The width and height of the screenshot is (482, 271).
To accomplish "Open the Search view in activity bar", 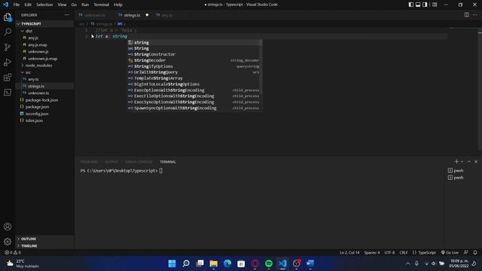I will (x=8, y=32).
